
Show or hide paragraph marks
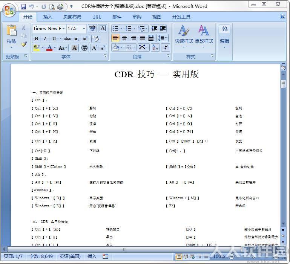[166, 48]
